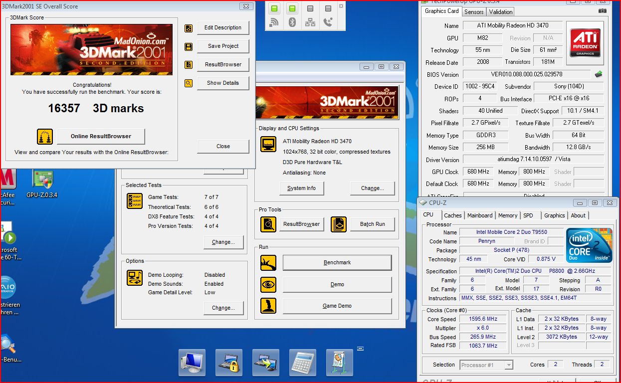Screen dimensions: 621x383
Task: Click Change under Options
Action: click(223, 308)
